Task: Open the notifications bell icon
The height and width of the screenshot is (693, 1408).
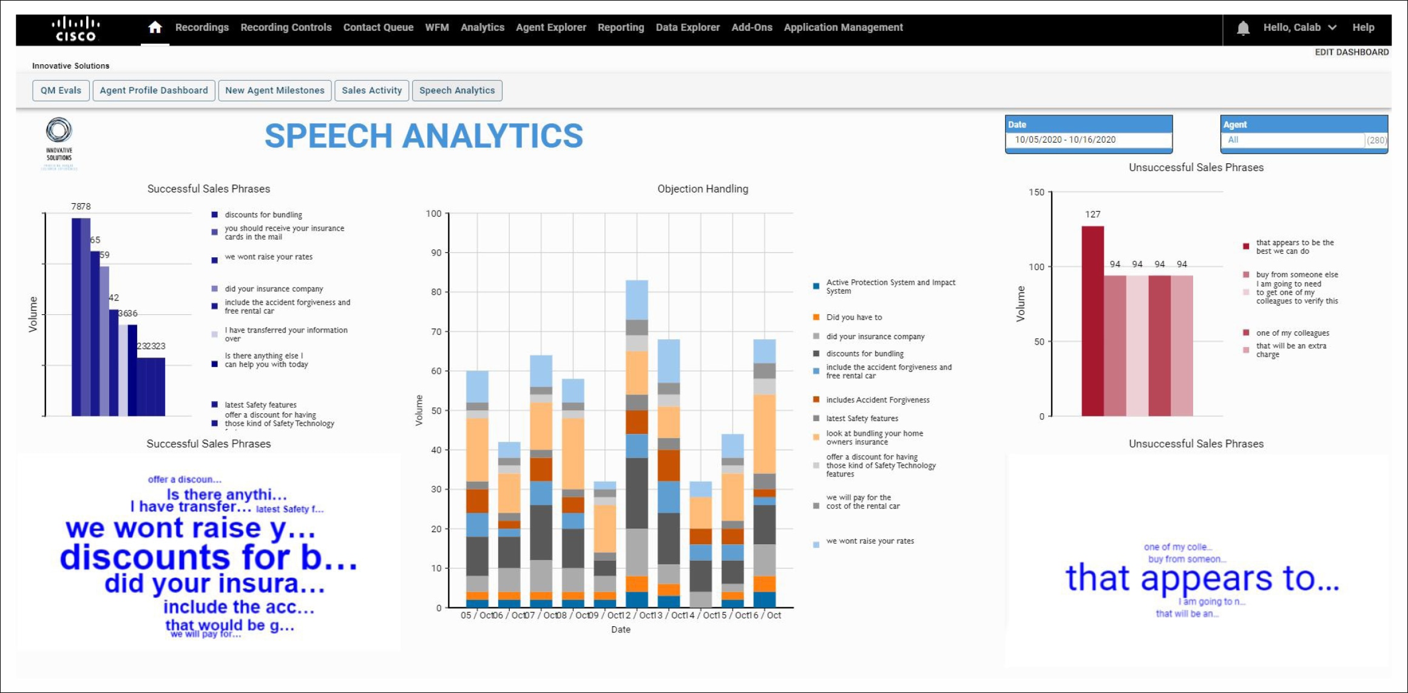Action: tap(1243, 28)
